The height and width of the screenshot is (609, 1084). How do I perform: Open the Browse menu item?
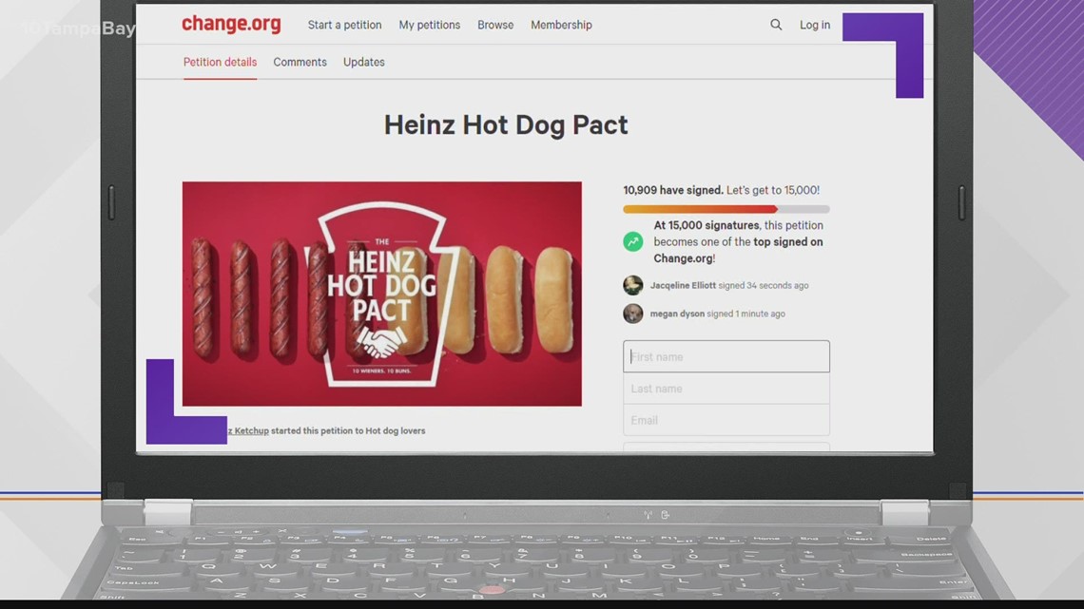[495, 25]
